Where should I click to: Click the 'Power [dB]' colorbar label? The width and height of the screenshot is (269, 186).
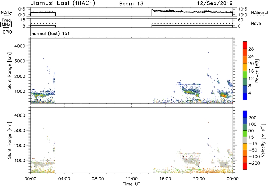[x=257, y=71]
